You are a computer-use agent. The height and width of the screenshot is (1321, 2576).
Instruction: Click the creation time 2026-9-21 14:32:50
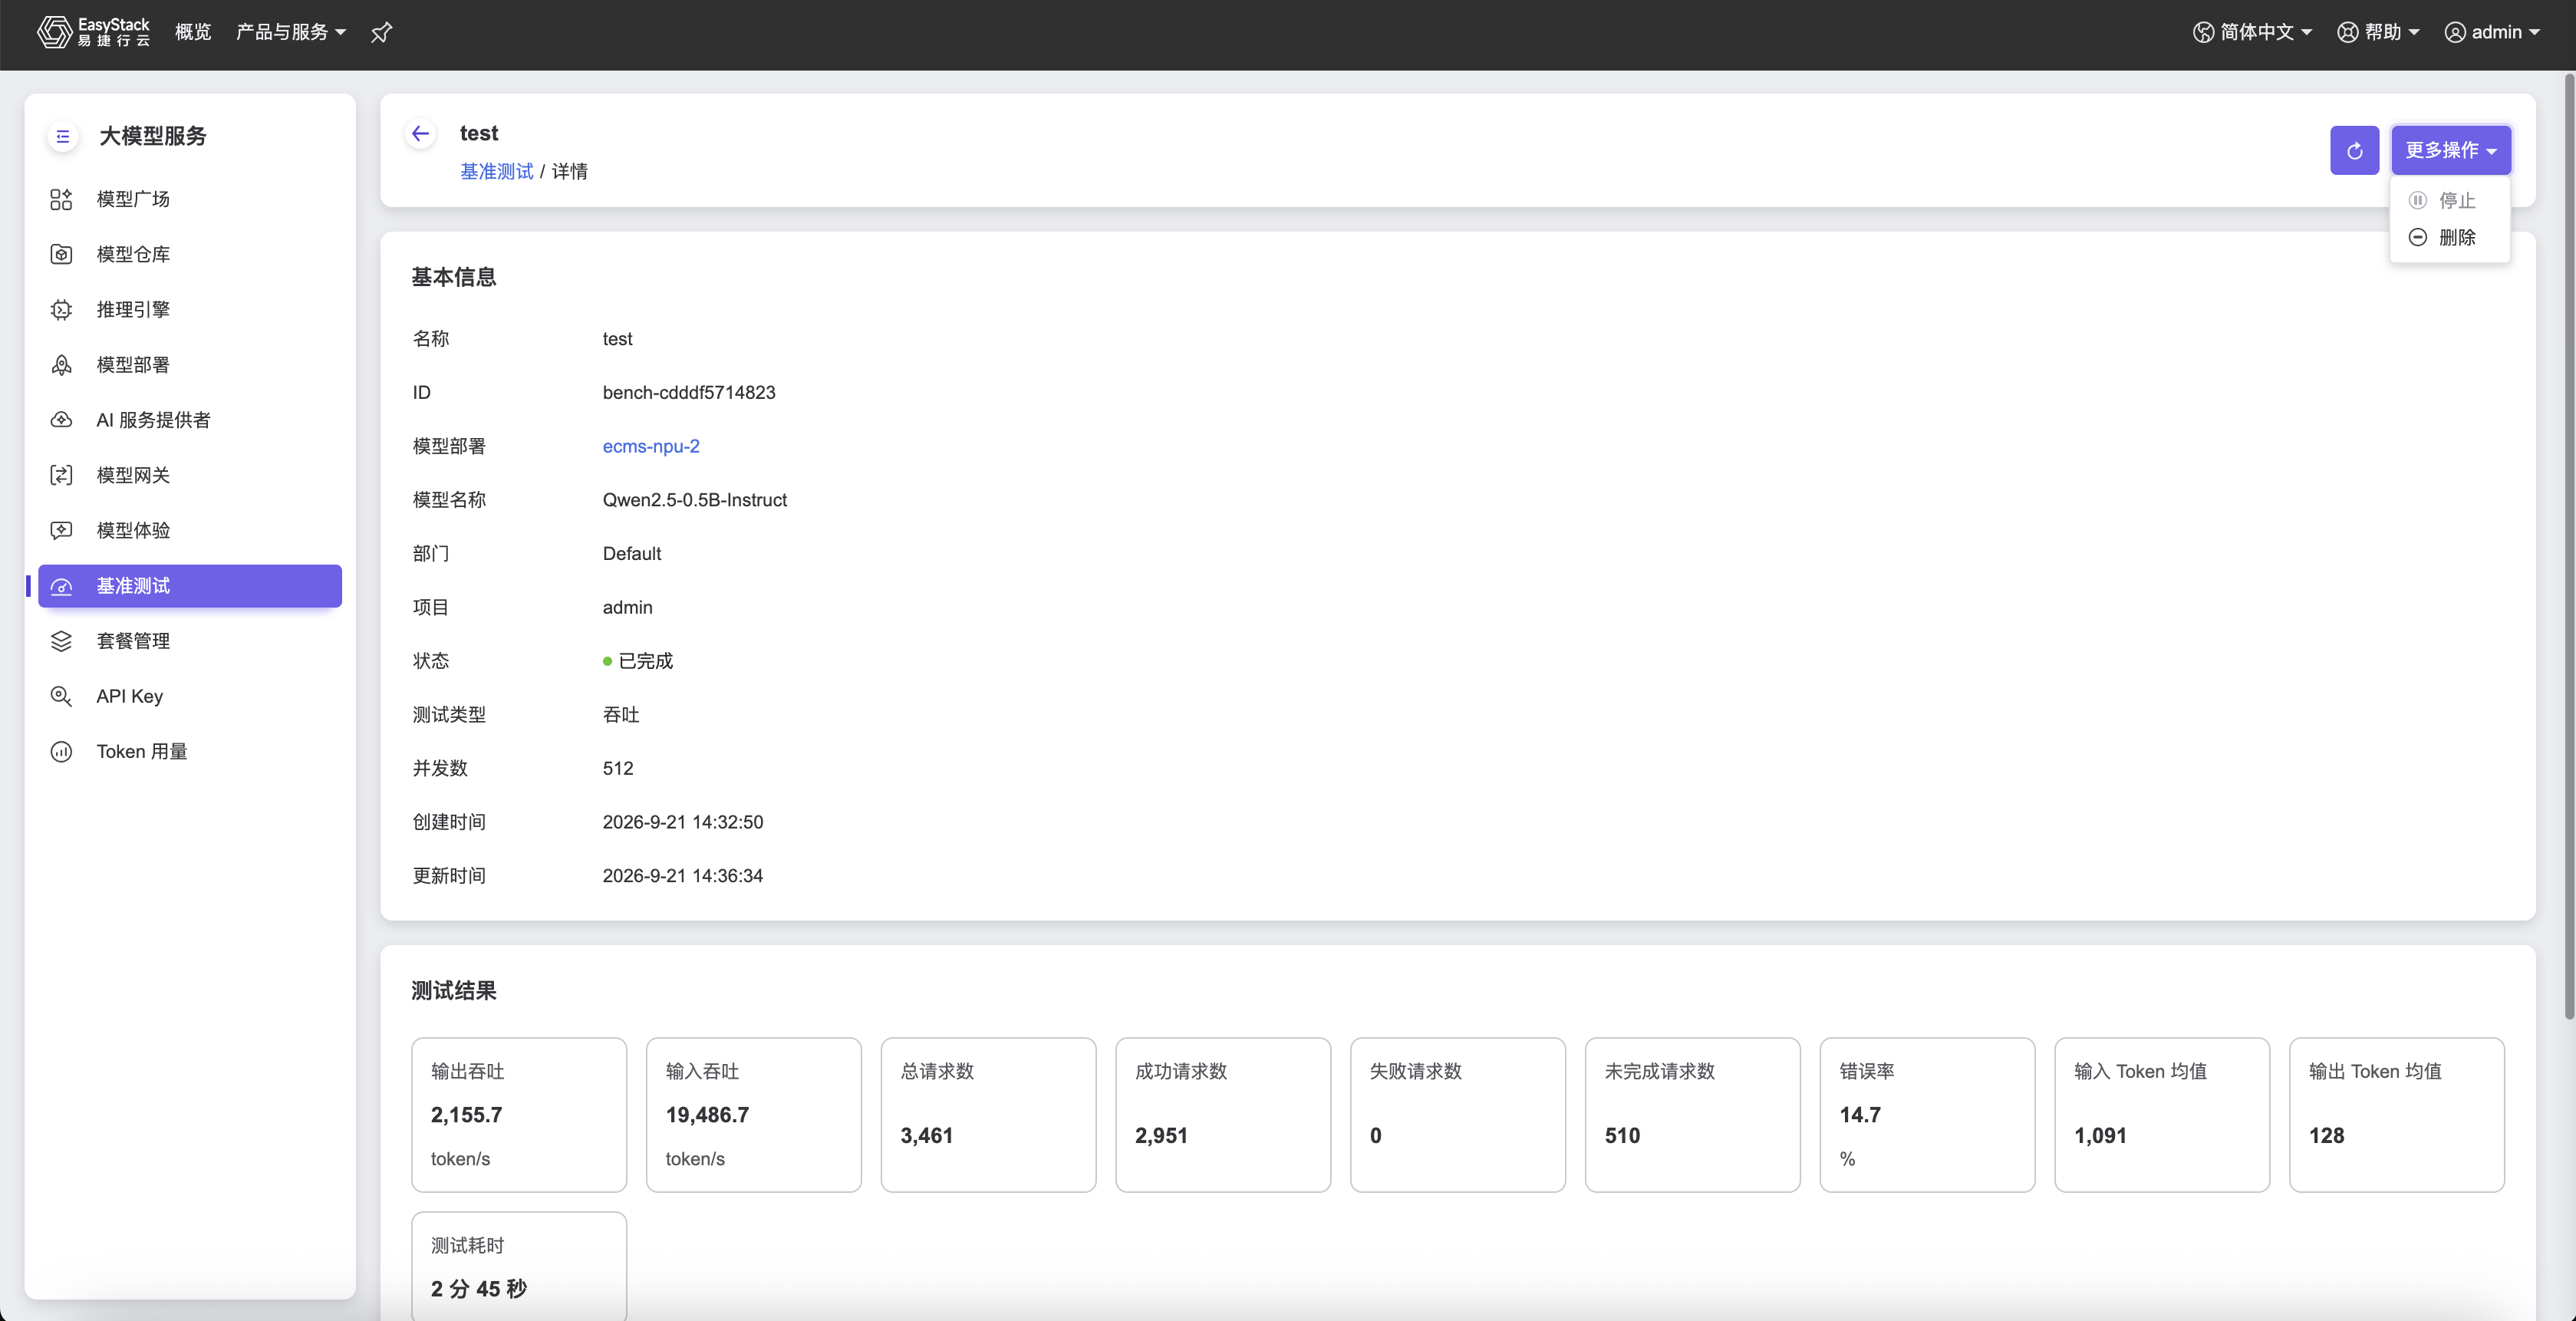(683, 822)
